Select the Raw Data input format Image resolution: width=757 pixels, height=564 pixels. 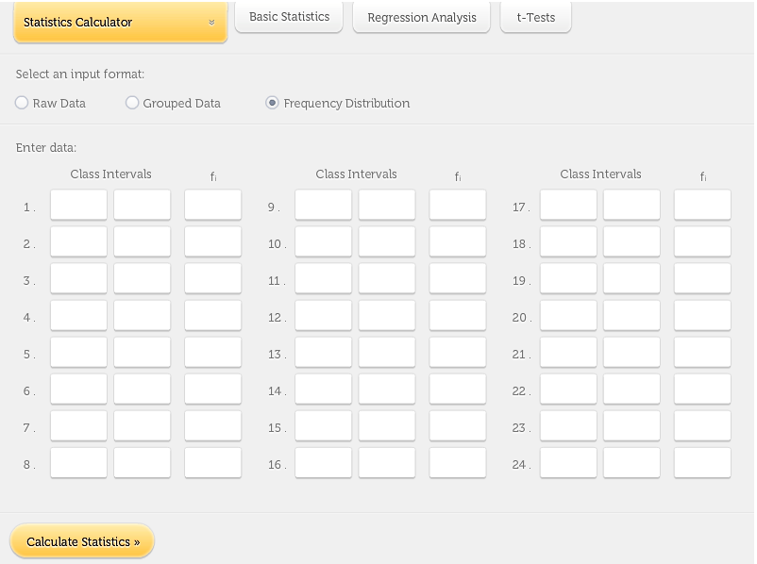pyautogui.click(x=23, y=103)
